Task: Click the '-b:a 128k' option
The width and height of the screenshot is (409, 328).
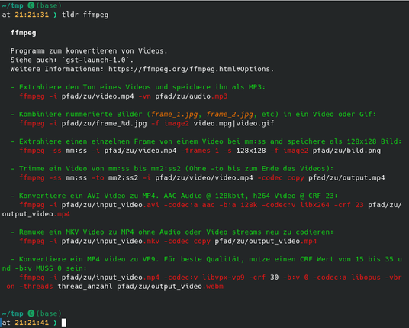Action: pyautogui.click(x=238, y=205)
